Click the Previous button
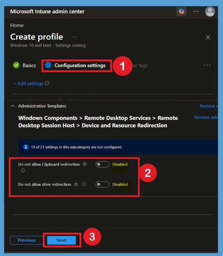Viewport: 223px width, 256px height. point(27,240)
